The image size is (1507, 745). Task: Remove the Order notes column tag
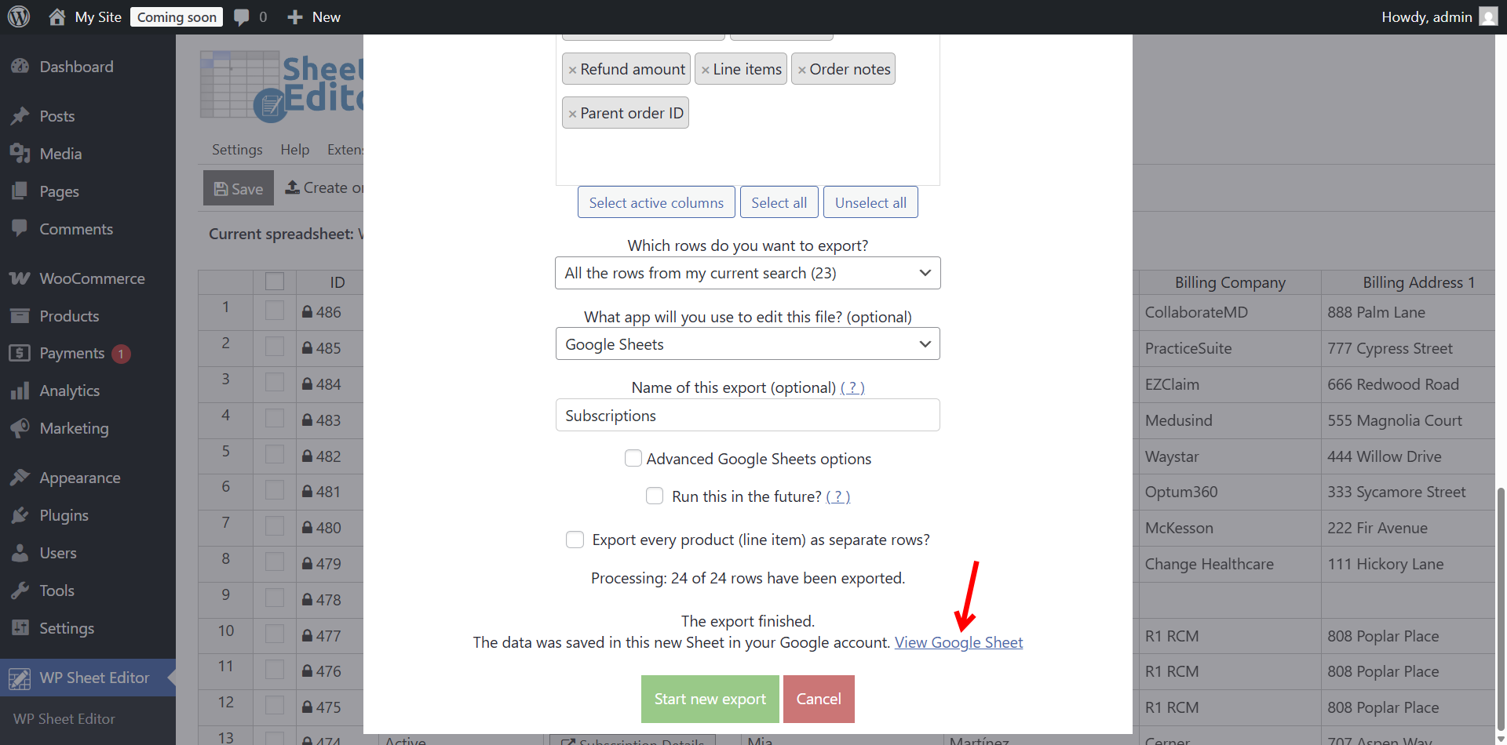[x=801, y=70]
